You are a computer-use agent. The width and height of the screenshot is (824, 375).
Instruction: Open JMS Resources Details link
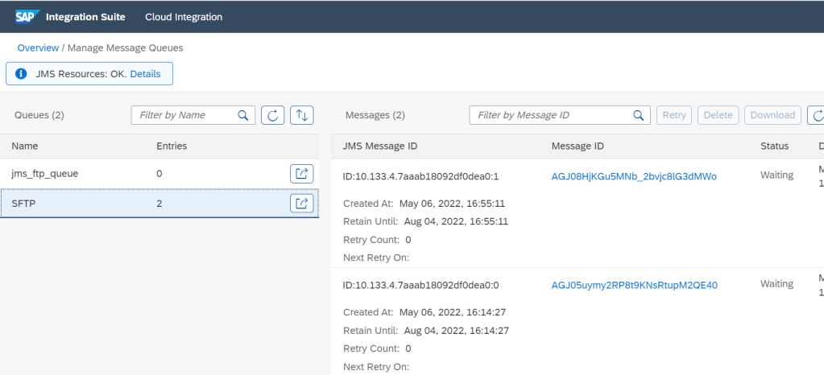click(x=145, y=74)
